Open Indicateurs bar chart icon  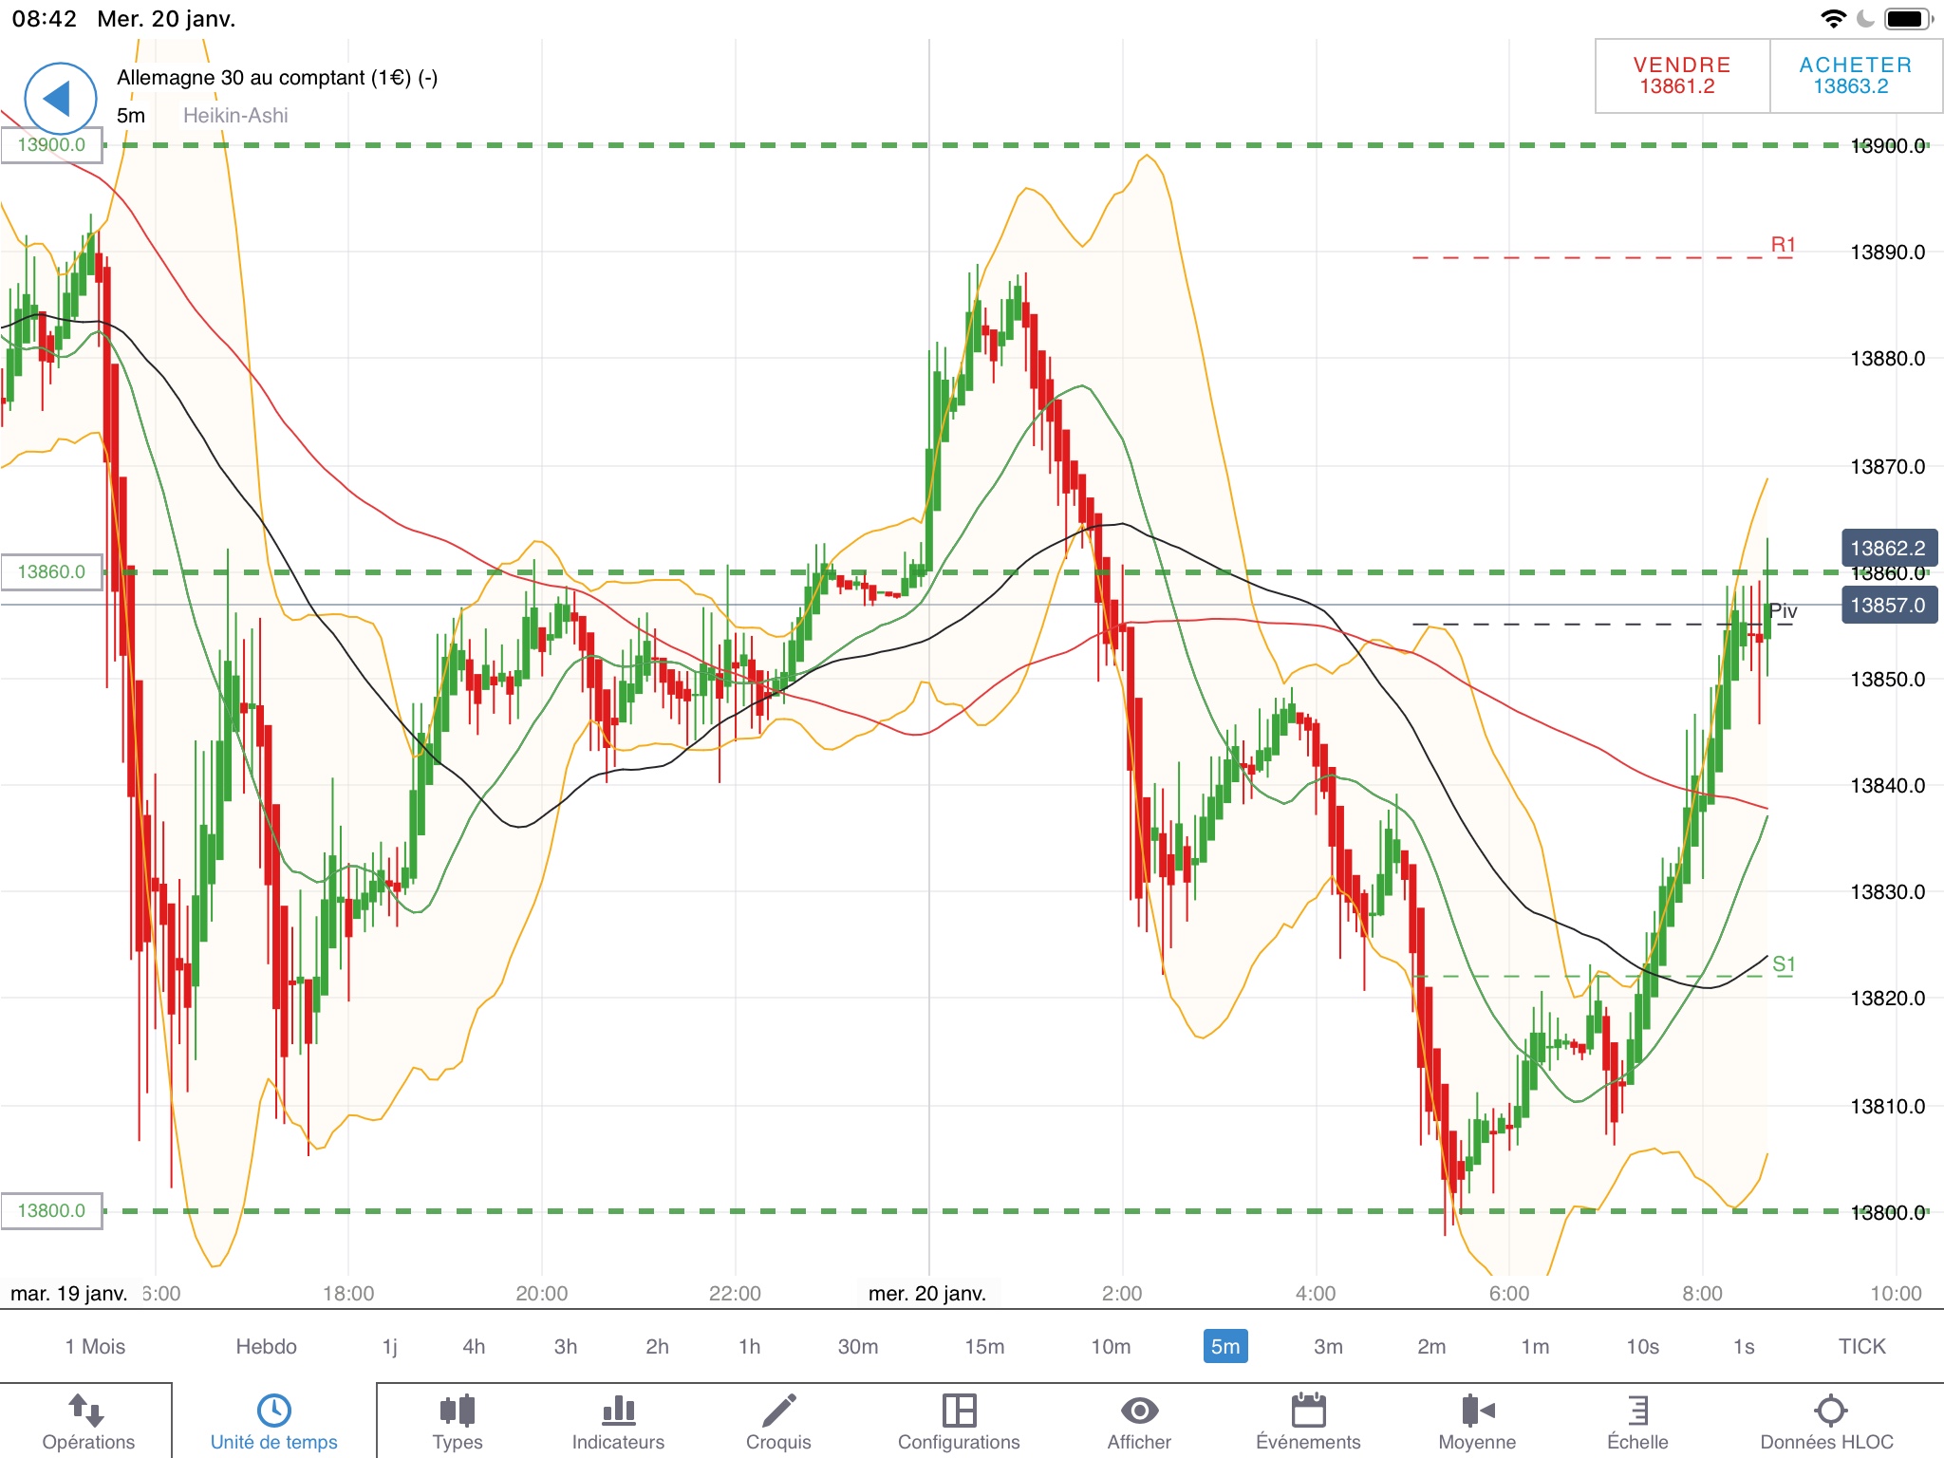pos(618,1411)
